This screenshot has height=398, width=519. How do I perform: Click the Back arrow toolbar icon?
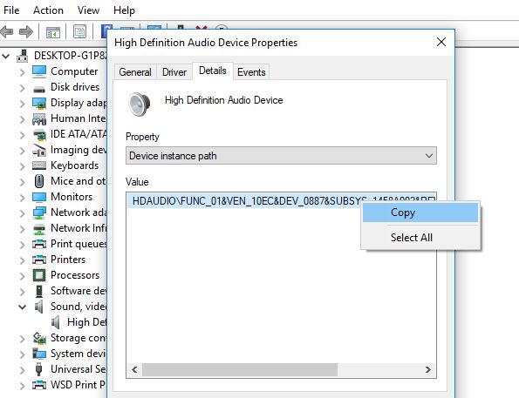click(7, 32)
